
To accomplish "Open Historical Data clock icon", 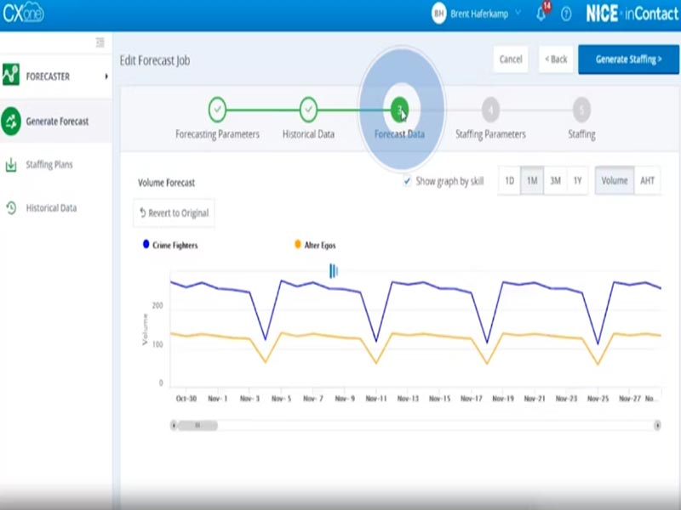I will [x=11, y=207].
